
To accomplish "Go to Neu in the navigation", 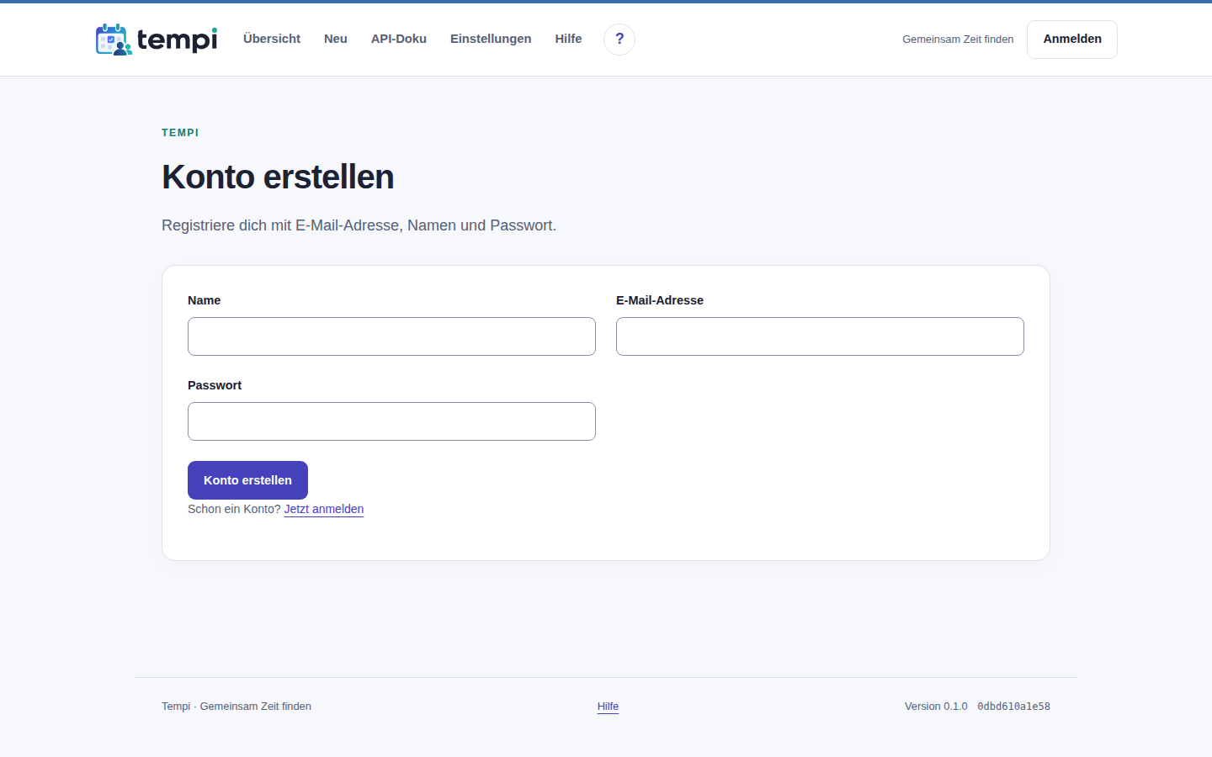I will [x=336, y=39].
